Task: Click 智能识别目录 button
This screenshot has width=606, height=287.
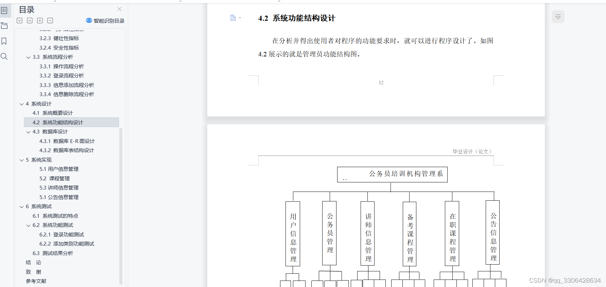Action: coord(105,21)
